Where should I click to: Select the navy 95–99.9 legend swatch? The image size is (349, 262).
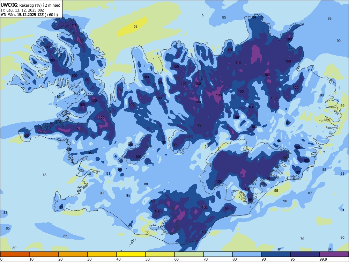[305, 254]
